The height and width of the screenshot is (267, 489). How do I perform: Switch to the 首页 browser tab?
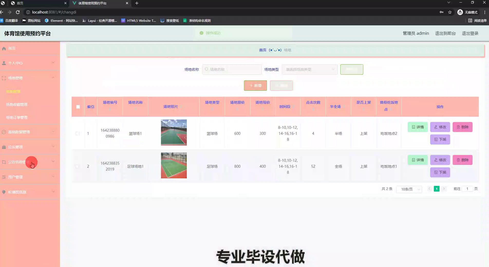[39, 3]
